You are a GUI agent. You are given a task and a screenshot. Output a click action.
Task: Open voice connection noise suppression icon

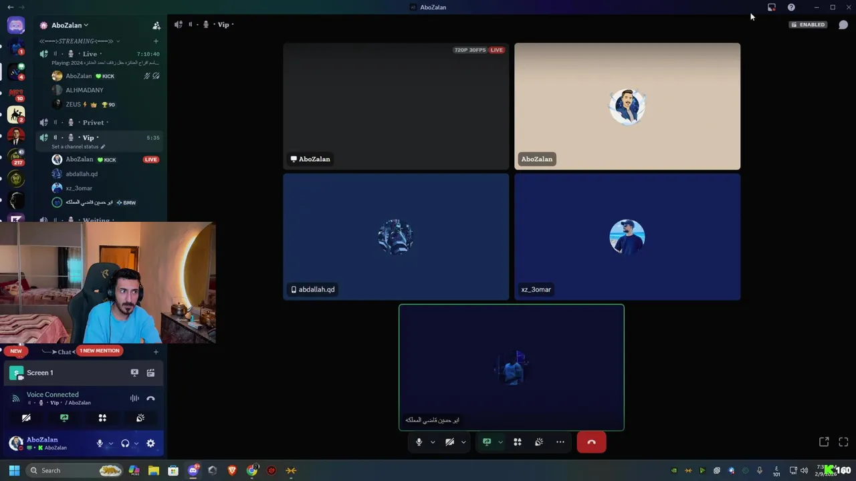(x=134, y=398)
